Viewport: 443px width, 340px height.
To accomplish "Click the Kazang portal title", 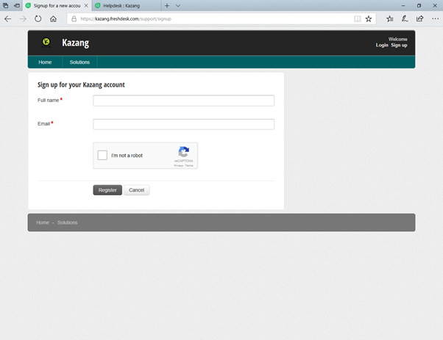I will [x=76, y=43].
